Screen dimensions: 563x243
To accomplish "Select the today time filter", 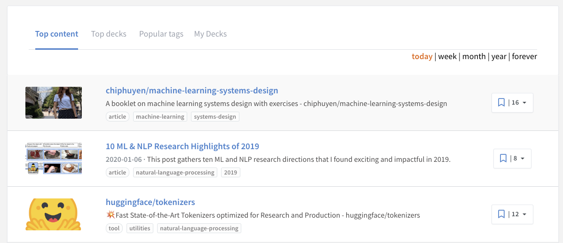I will click(422, 57).
